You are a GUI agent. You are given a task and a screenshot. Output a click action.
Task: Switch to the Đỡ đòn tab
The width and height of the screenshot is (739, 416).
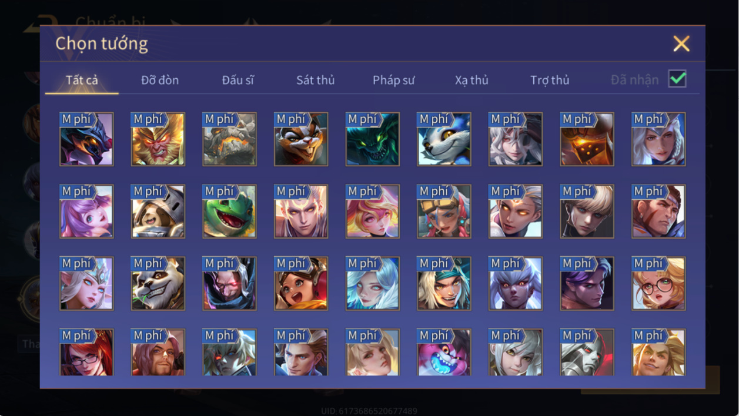pyautogui.click(x=160, y=80)
